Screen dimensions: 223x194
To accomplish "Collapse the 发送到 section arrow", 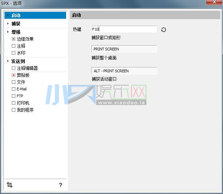I will [x=8, y=61].
